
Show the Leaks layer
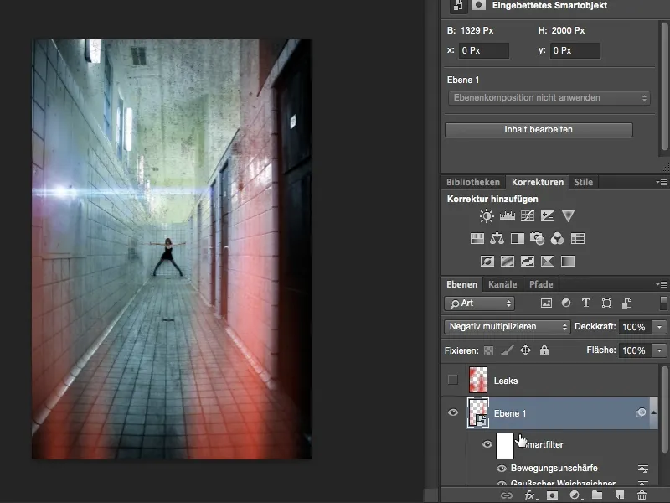click(x=452, y=379)
